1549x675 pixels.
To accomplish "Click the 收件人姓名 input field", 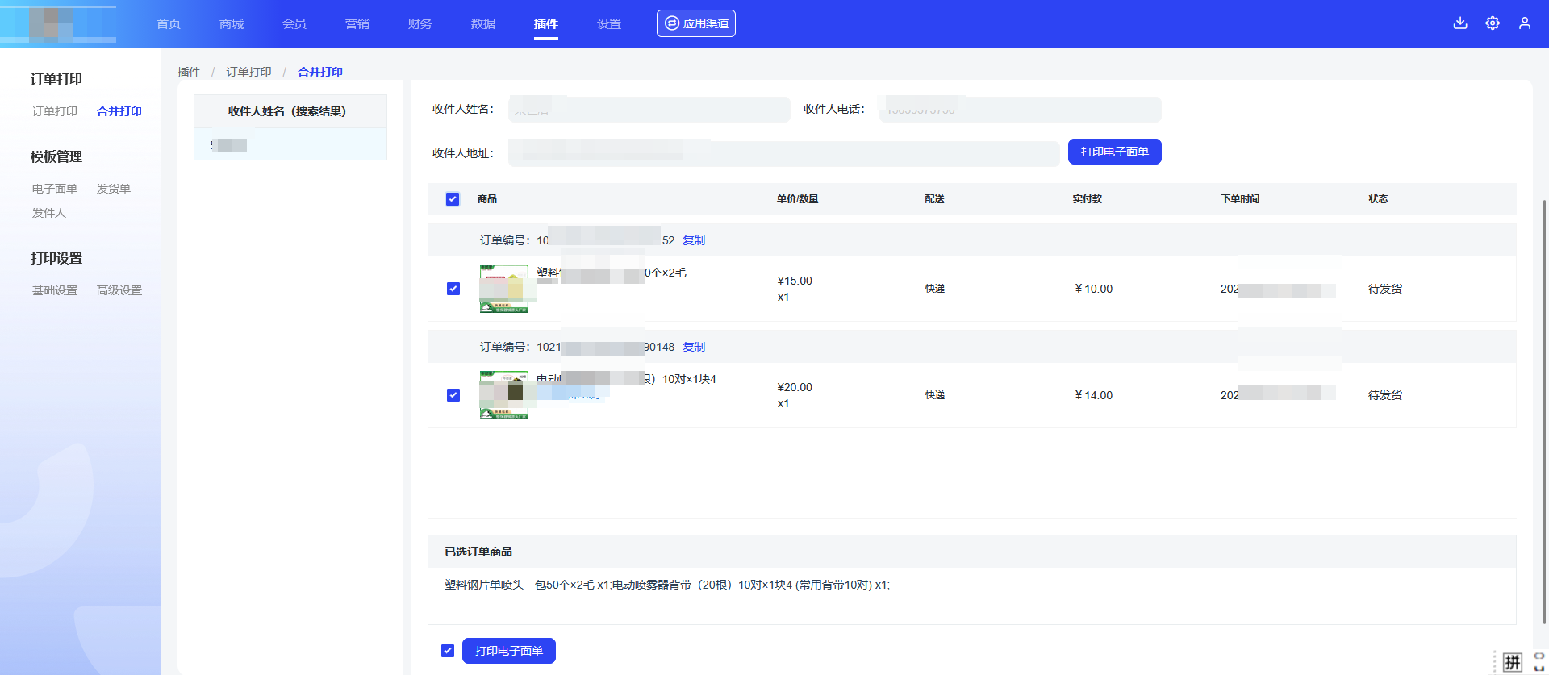I will click(x=649, y=110).
